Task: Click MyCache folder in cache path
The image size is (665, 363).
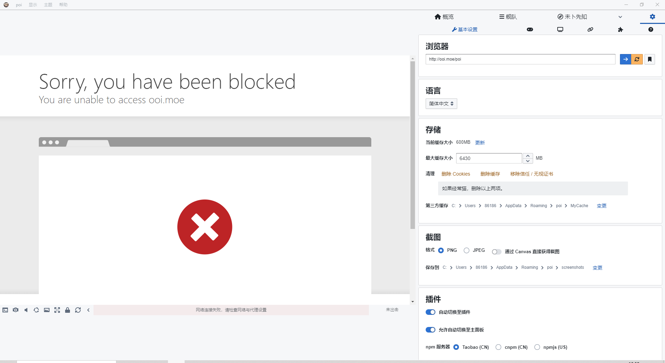Action: pos(579,206)
